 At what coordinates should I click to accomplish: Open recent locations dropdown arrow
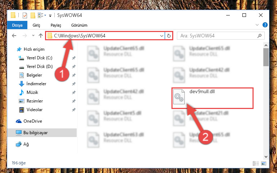pos(33,36)
